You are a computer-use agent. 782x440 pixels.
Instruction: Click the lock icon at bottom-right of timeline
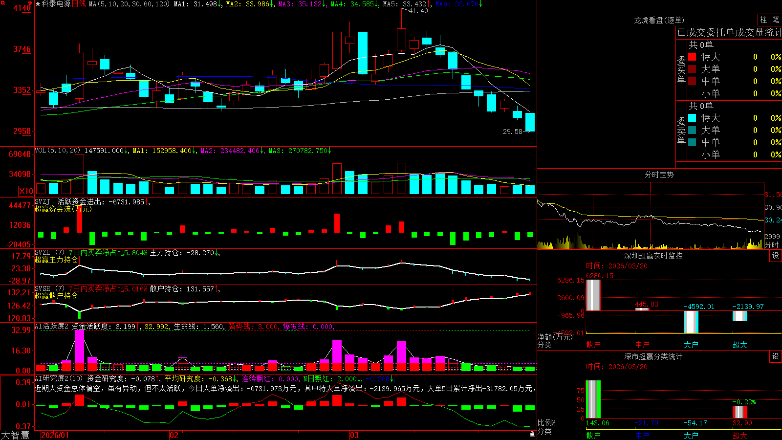532,434
